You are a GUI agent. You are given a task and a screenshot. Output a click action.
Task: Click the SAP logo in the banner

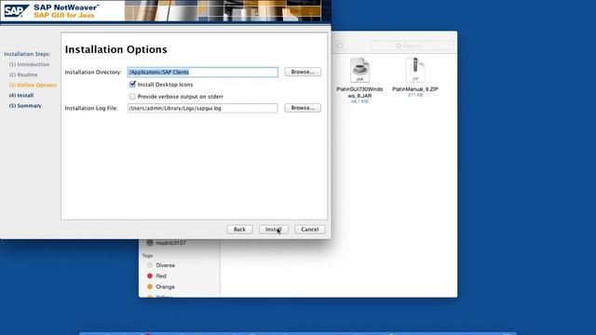tap(16, 11)
